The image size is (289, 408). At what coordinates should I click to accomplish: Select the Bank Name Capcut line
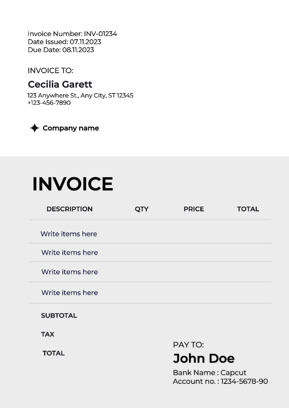pyautogui.click(x=209, y=373)
